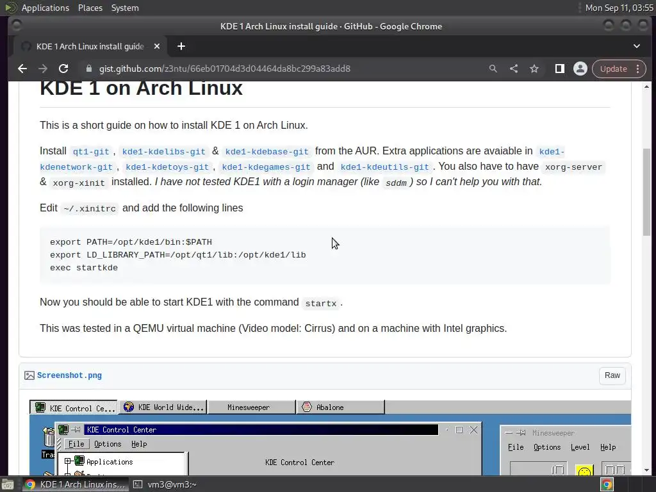
Task: Click the Chrome icon in the bottom-right tray
Action: click(x=607, y=484)
